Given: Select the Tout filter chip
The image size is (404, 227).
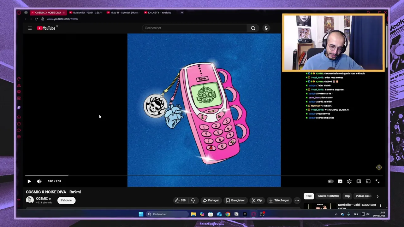Looking at the screenshot, I should 309,196.
